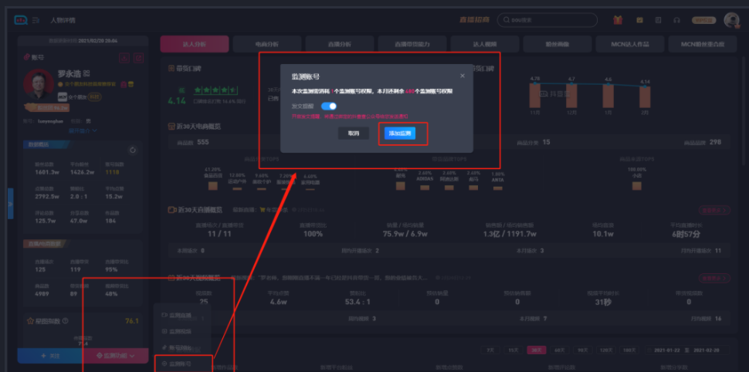Close the 监测账号 dialog with X

click(463, 76)
